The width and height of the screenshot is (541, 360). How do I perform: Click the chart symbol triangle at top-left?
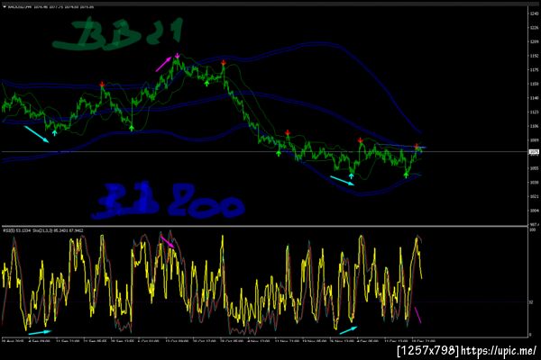click(5, 6)
